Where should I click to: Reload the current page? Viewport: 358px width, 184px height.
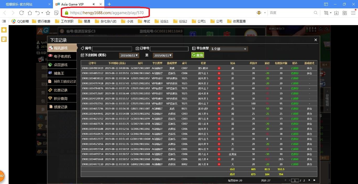(21, 13)
